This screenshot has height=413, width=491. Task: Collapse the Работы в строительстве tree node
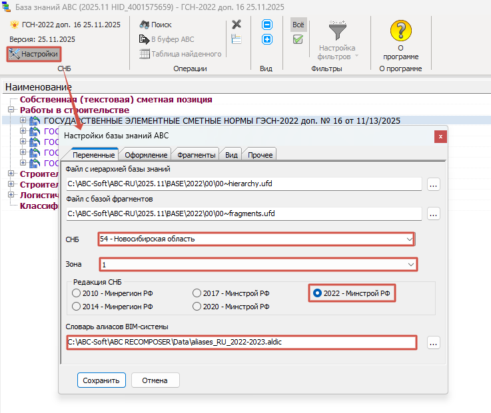pos(11,110)
